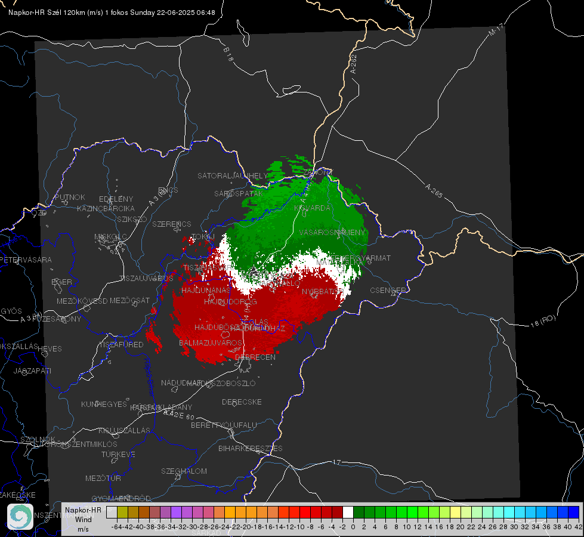Click the MEZŐCSÁT town label

click(129, 300)
